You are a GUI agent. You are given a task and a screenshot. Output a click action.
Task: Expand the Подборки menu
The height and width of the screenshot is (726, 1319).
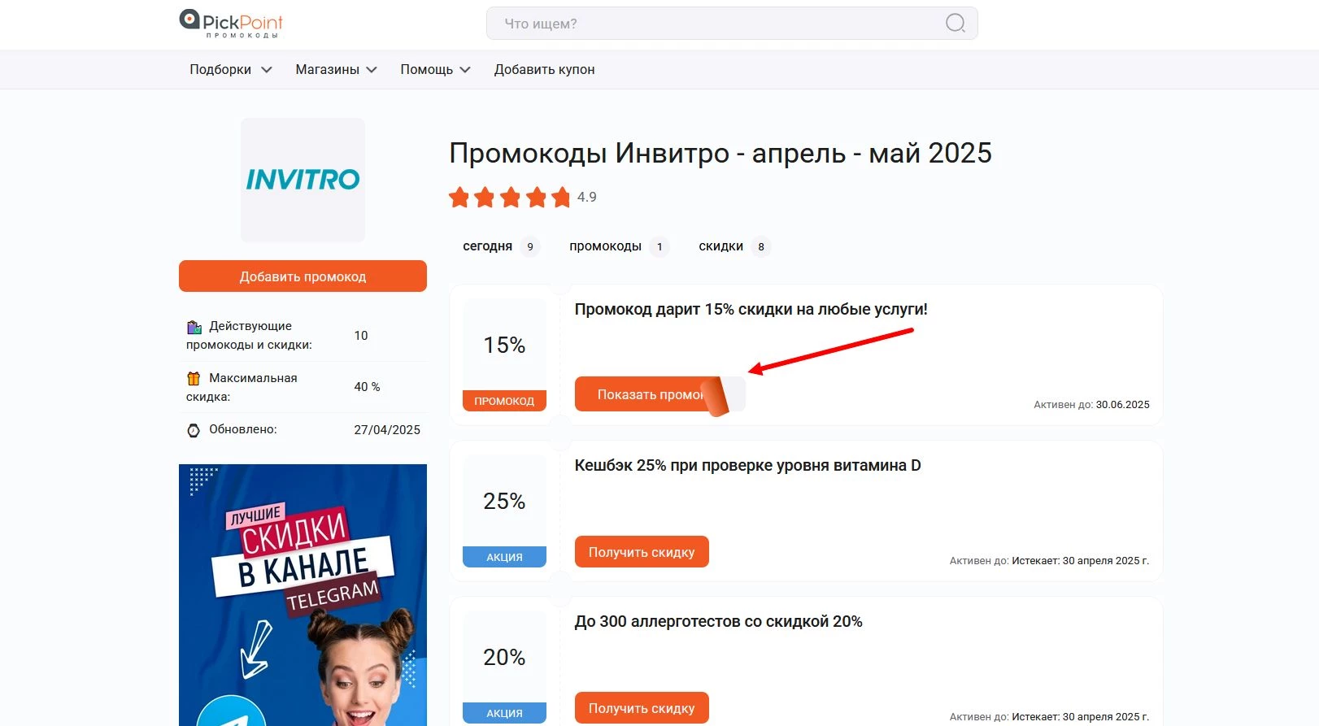click(x=230, y=70)
